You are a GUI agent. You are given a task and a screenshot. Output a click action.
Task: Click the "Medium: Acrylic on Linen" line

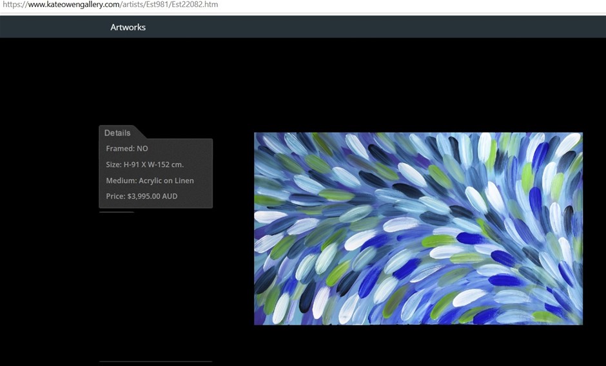tap(150, 180)
